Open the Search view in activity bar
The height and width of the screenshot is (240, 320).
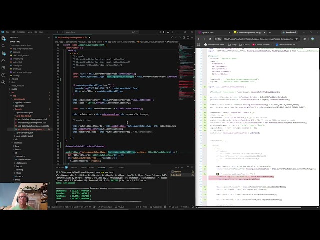point(3,46)
